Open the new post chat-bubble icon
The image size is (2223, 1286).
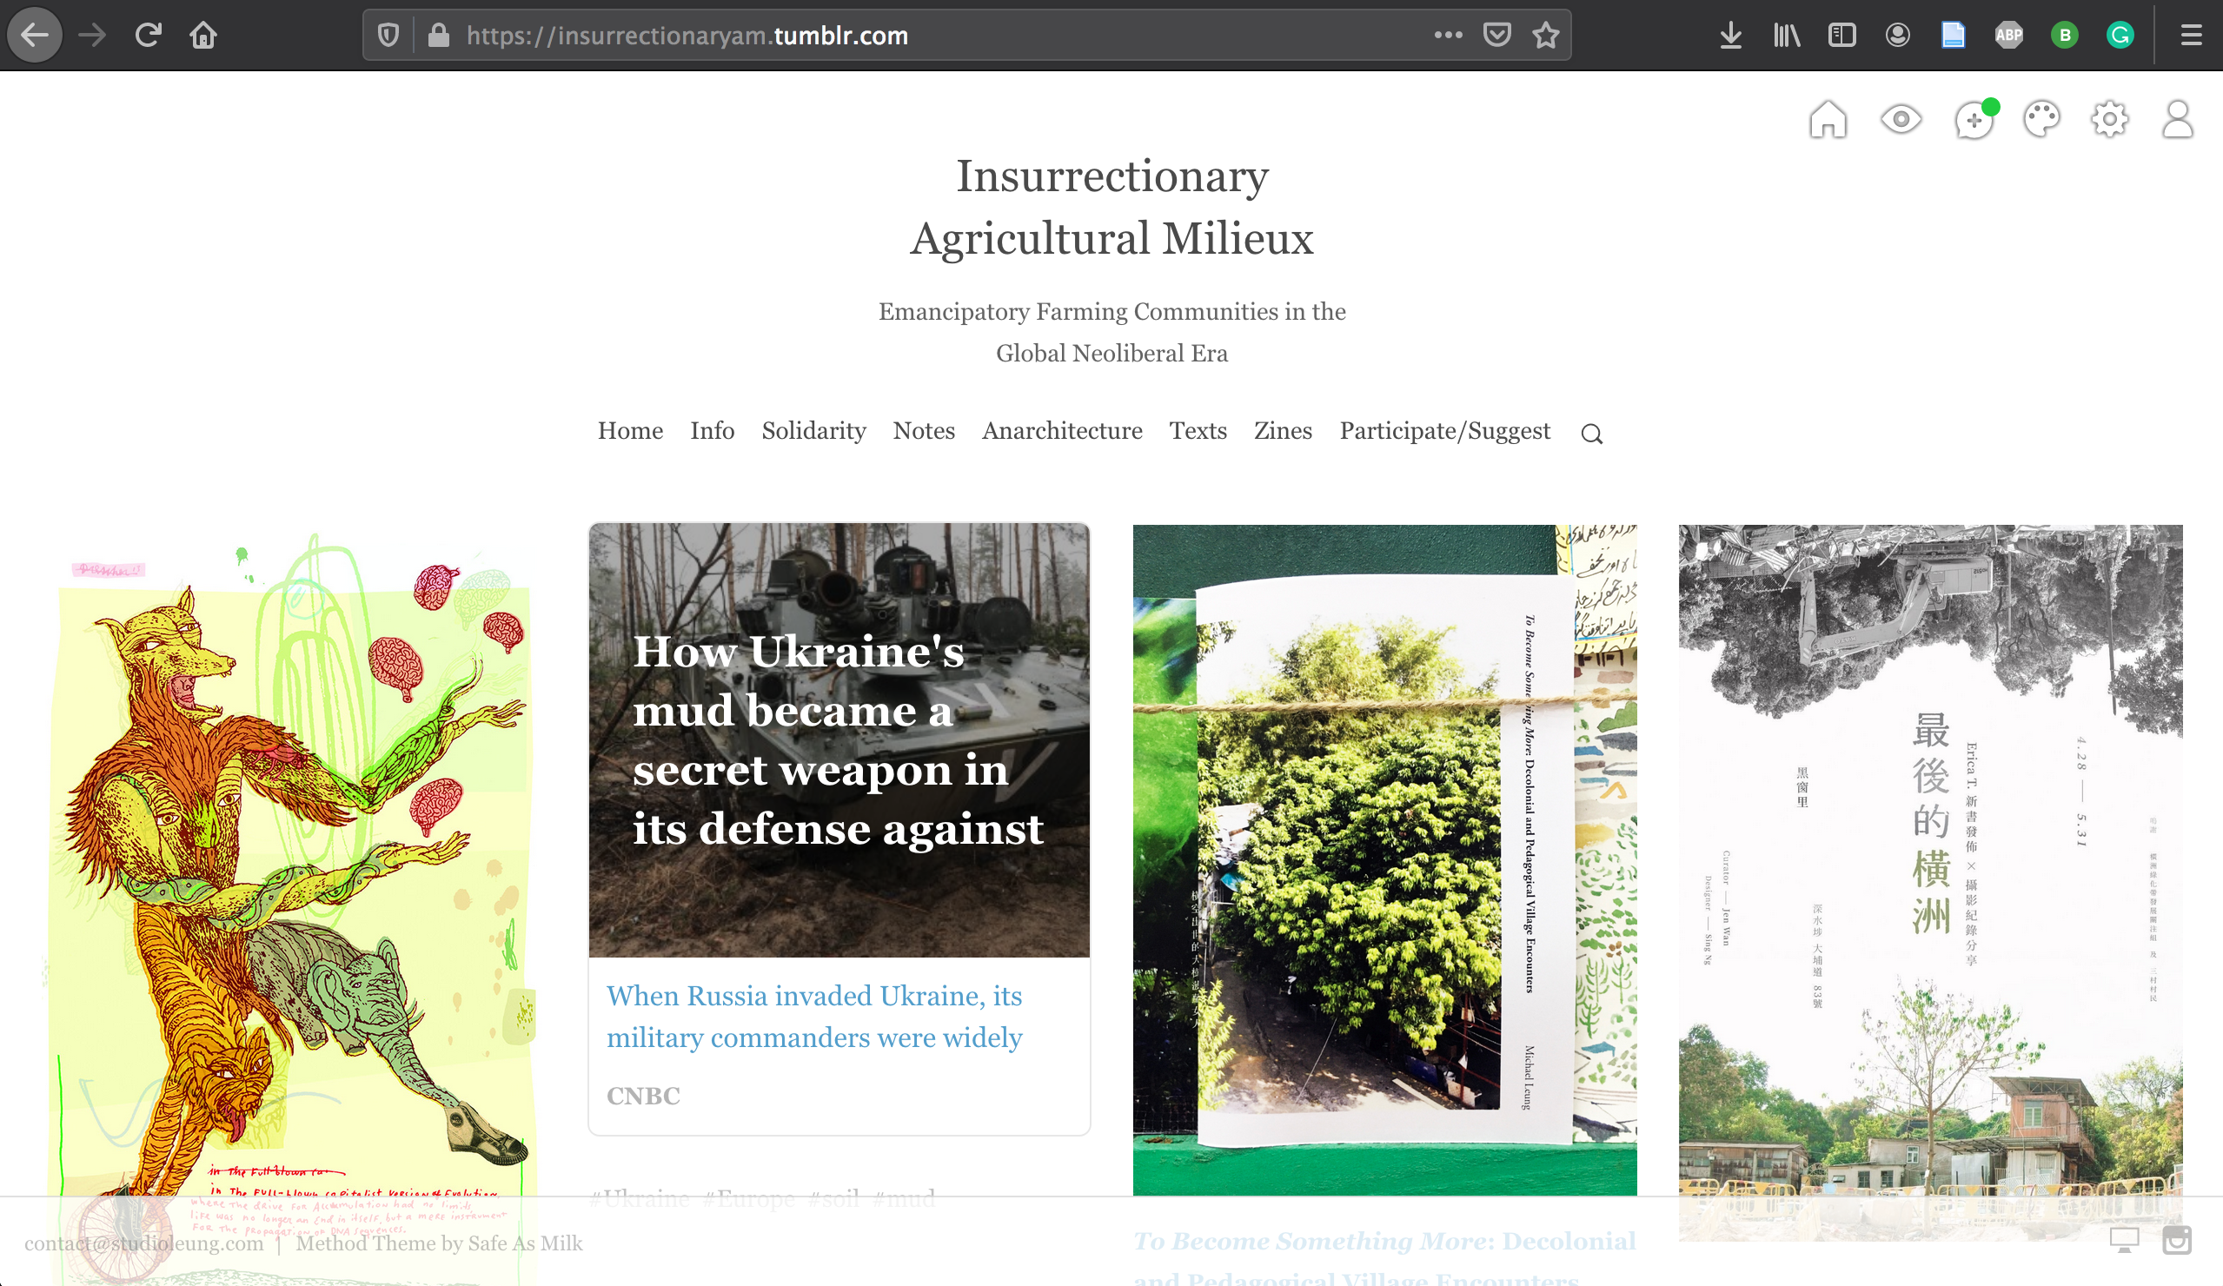click(1974, 120)
